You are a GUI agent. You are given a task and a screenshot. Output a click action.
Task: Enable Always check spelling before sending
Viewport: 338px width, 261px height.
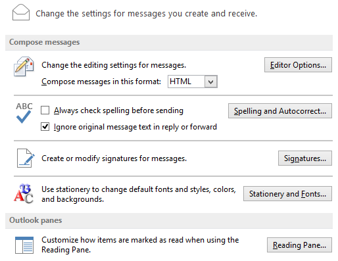pyautogui.click(x=45, y=110)
